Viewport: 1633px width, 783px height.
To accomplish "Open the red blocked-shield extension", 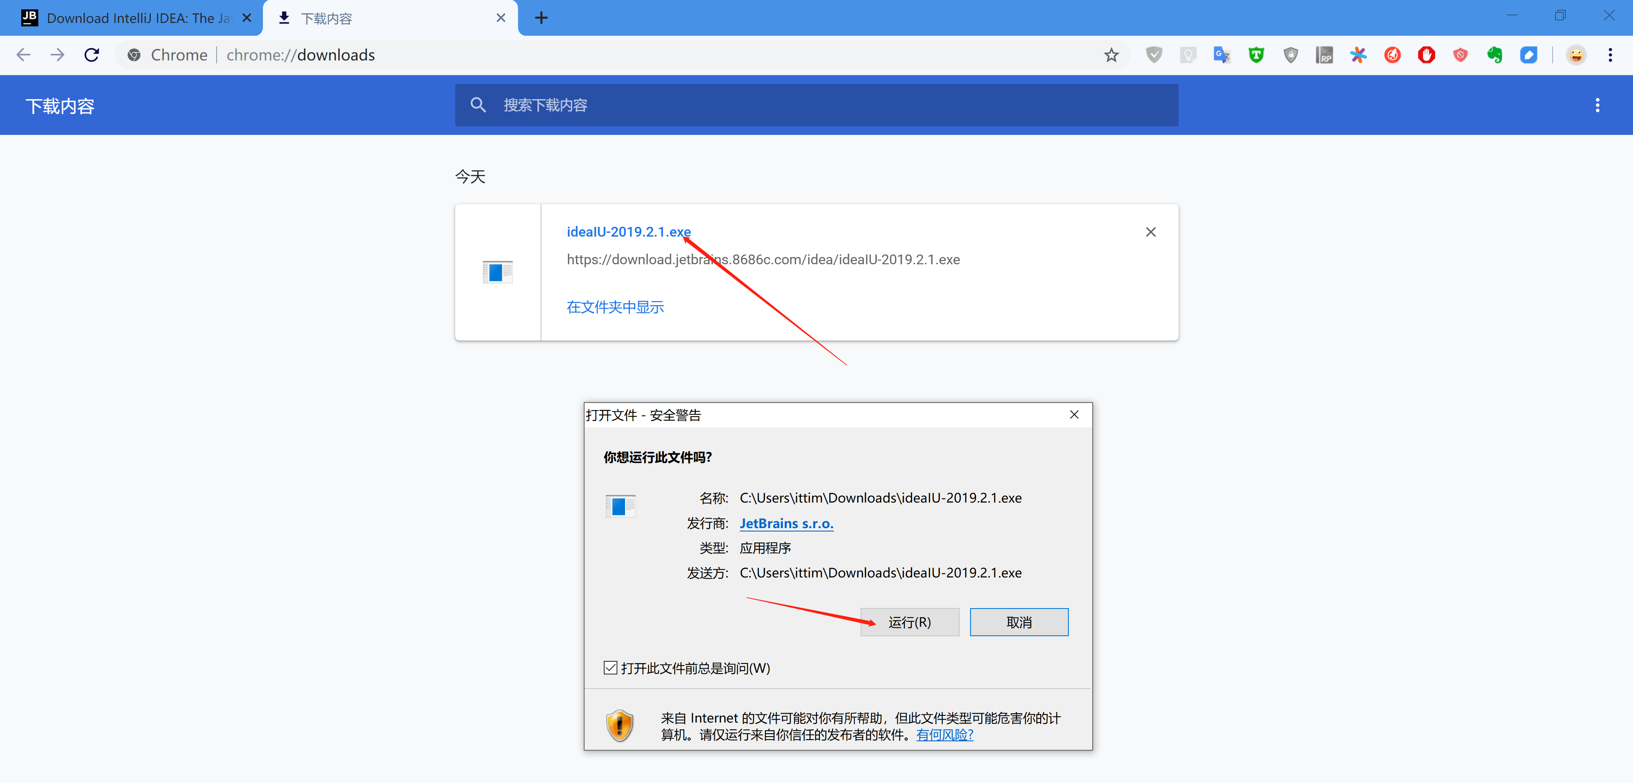I will [1461, 55].
